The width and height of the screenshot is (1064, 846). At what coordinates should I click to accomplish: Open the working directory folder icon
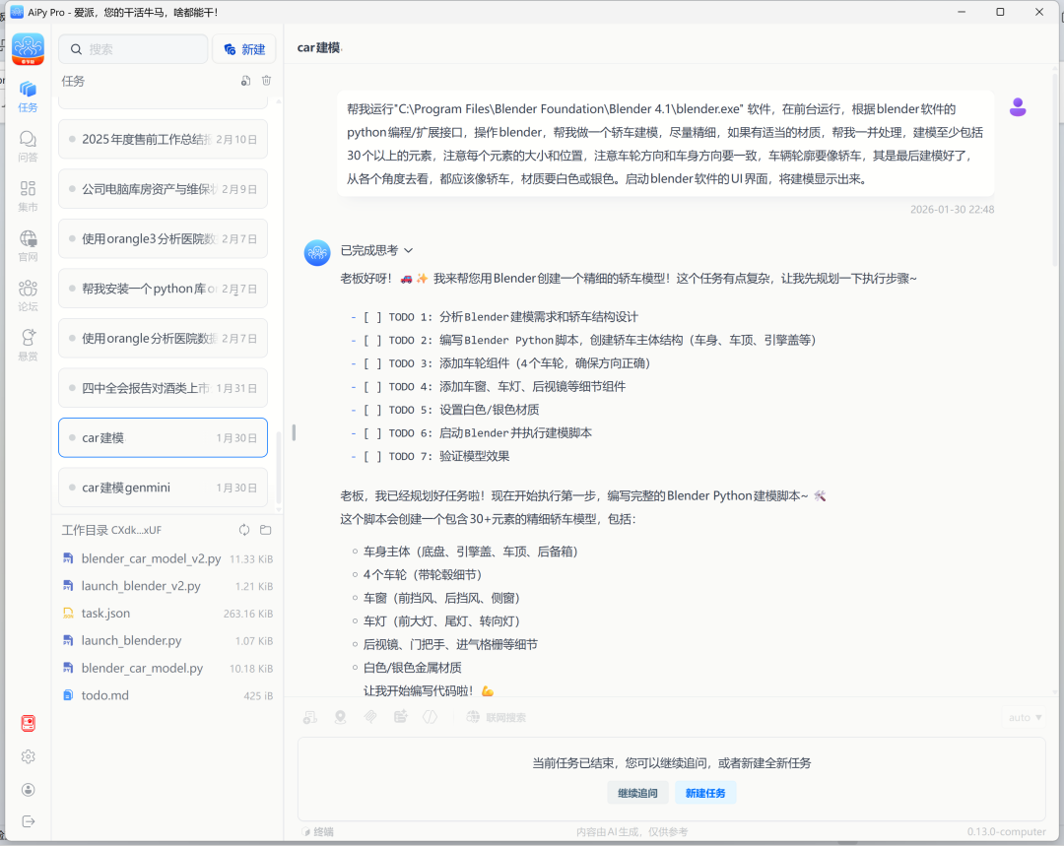coord(266,530)
